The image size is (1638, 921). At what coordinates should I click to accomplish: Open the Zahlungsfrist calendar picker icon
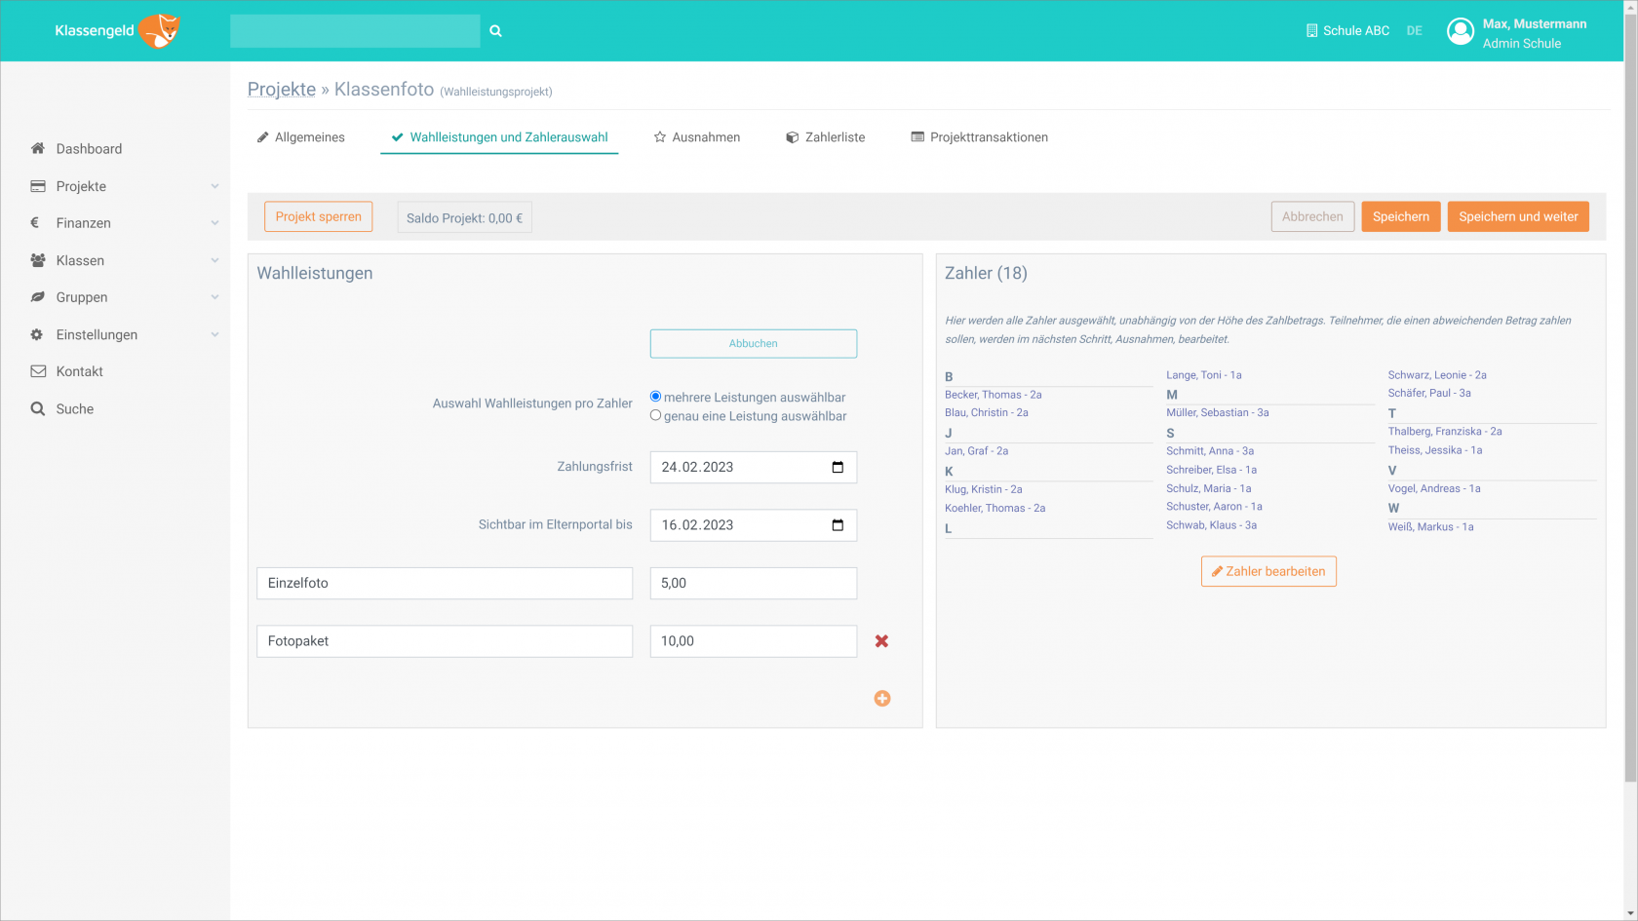[838, 467]
